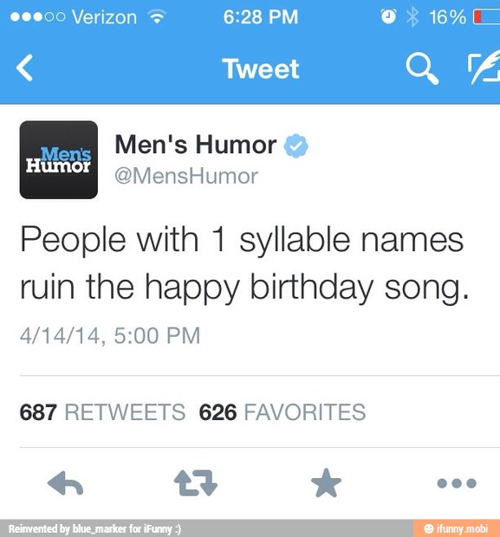Favorite the tweet with the star icon
Viewport: 500px width, 537px height.
tap(326, 483)
